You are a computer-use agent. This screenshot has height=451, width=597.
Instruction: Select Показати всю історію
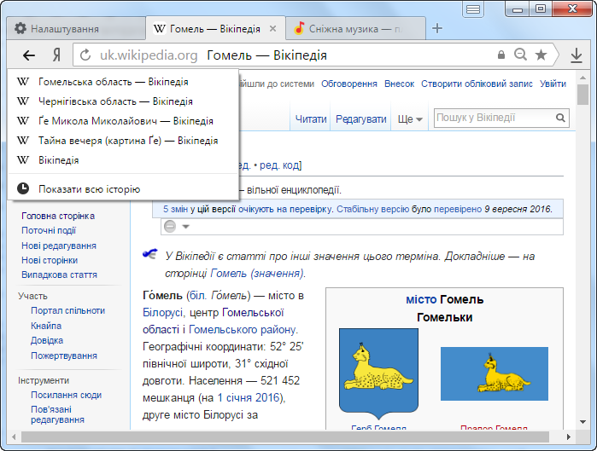point(123,188)
